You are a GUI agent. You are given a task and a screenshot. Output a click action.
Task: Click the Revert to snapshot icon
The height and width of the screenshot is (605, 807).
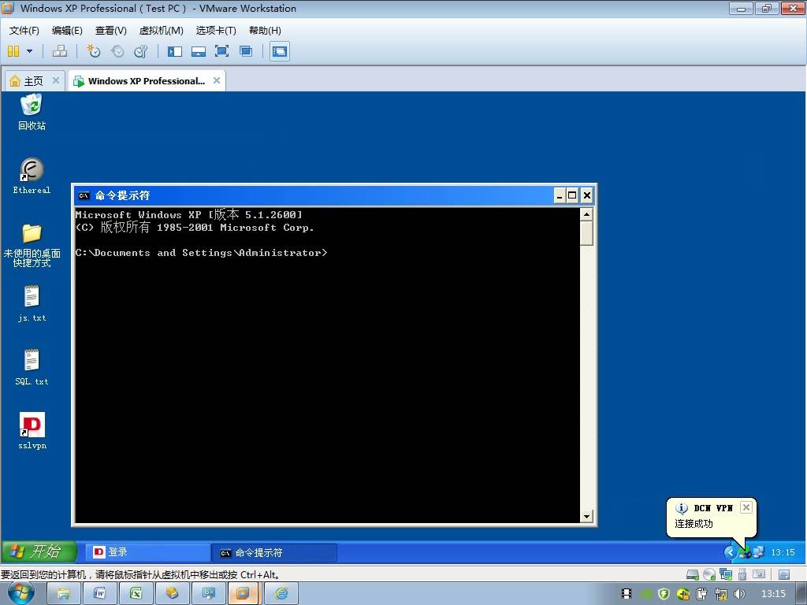(x=117, y=51)
